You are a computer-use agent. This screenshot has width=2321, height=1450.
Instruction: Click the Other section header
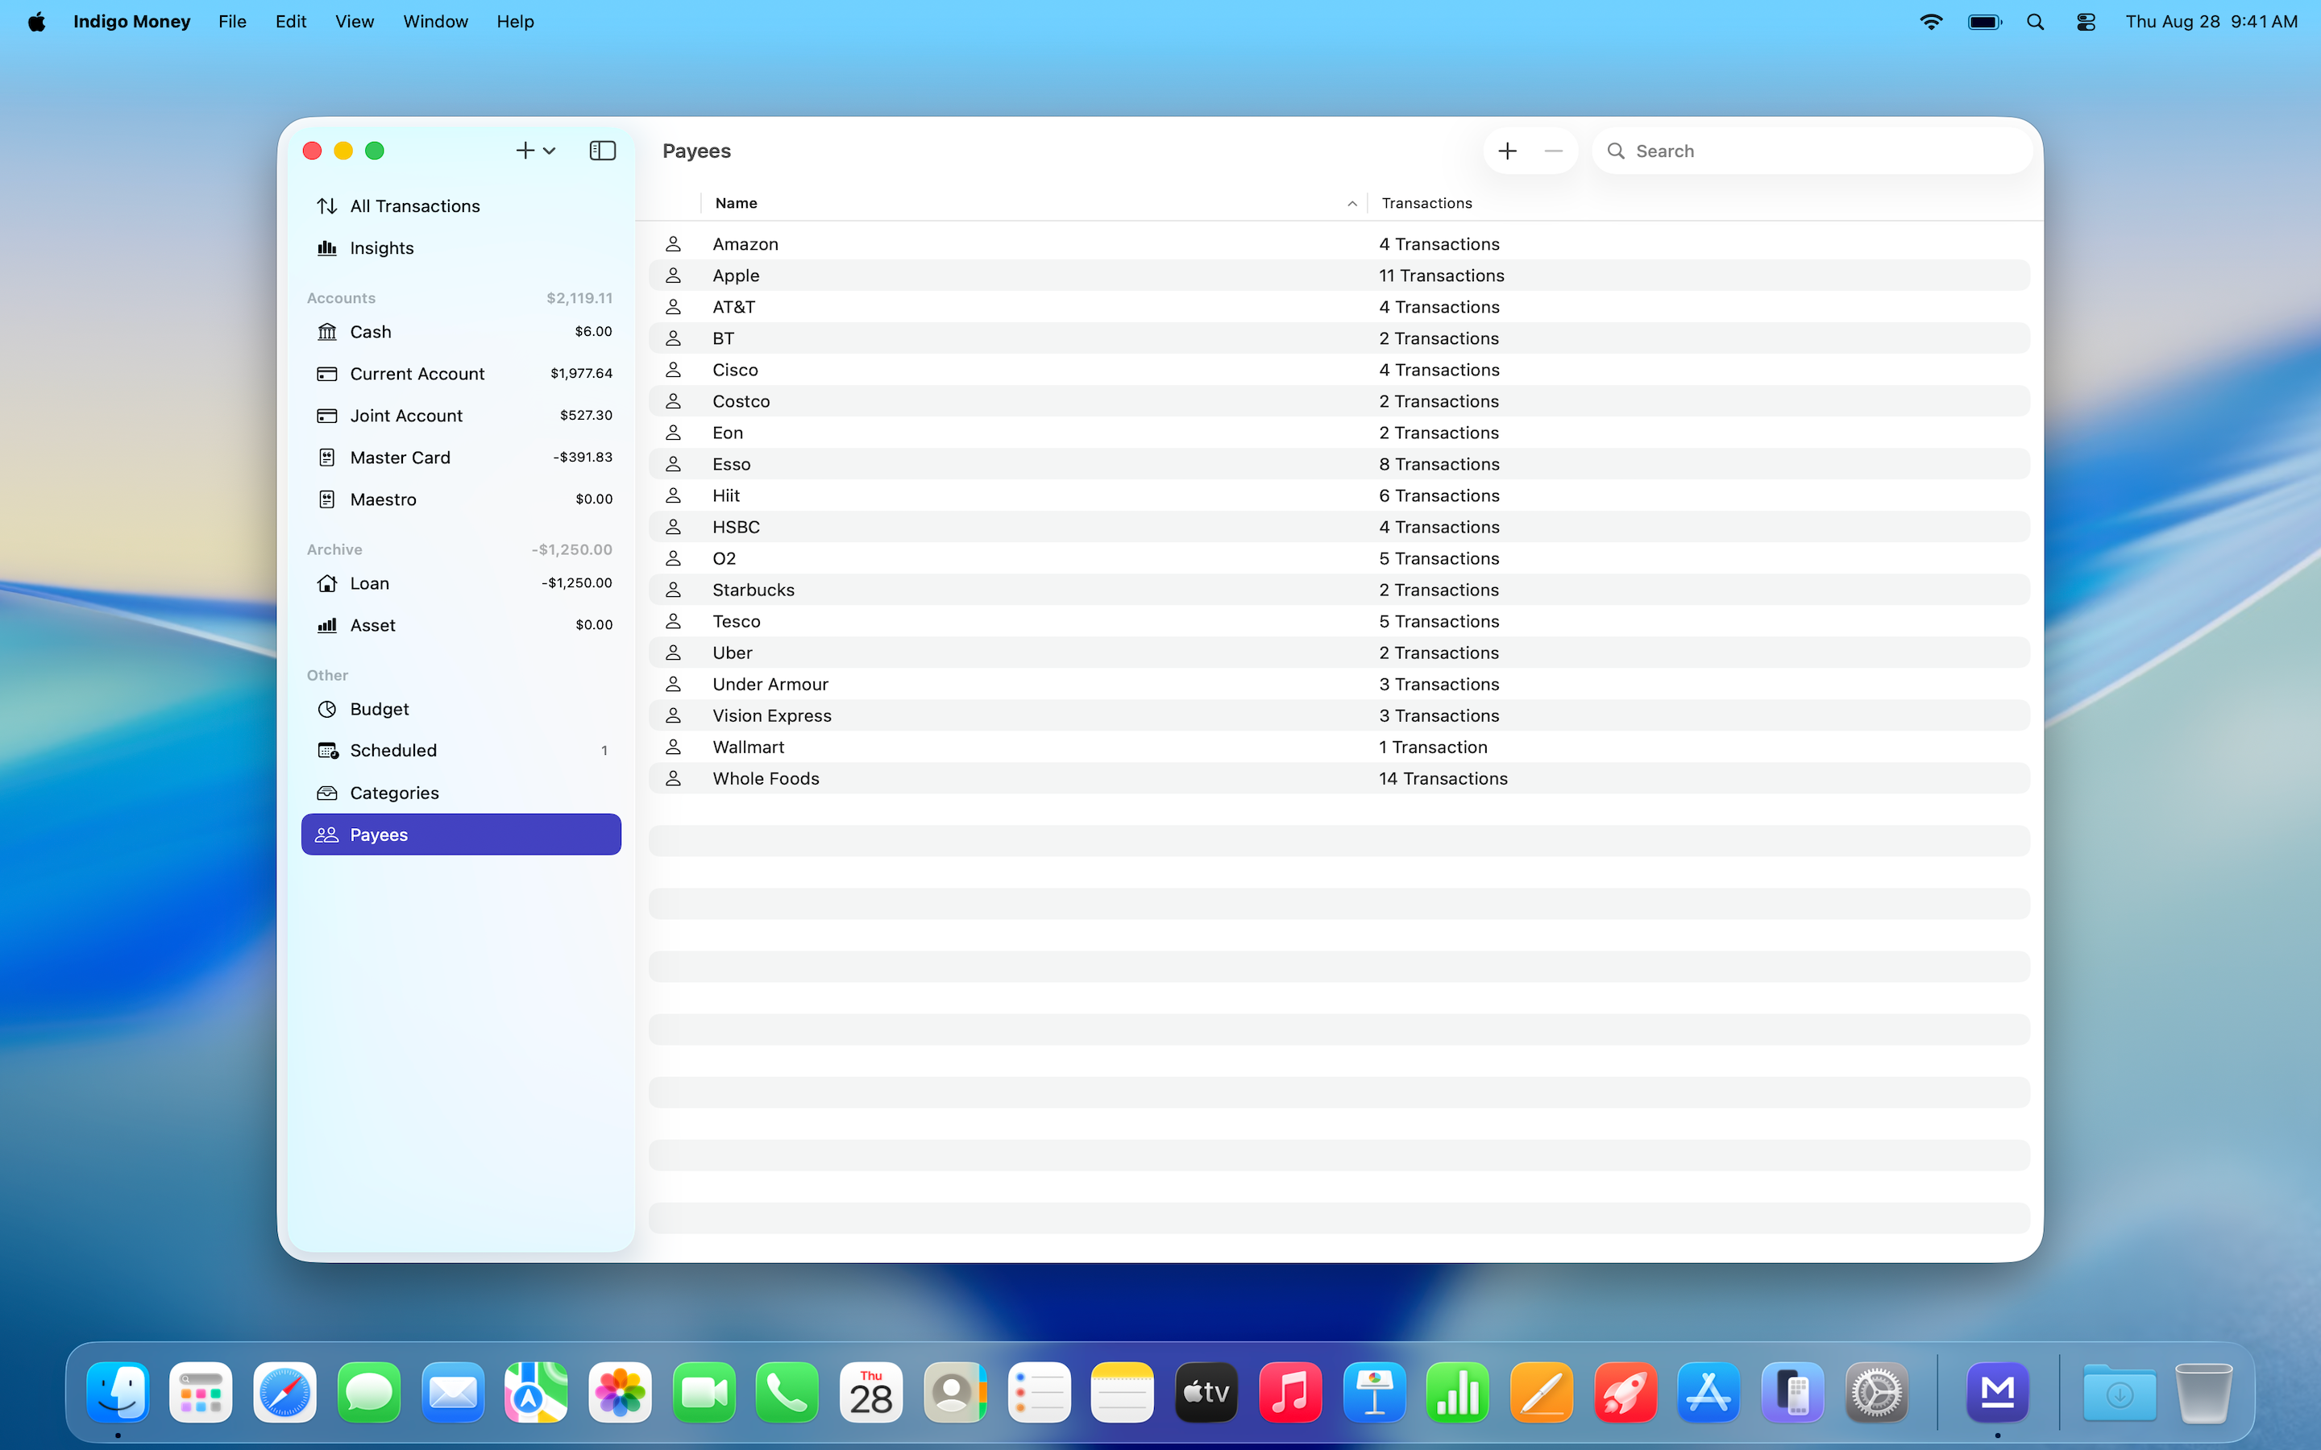click(327, 675)
